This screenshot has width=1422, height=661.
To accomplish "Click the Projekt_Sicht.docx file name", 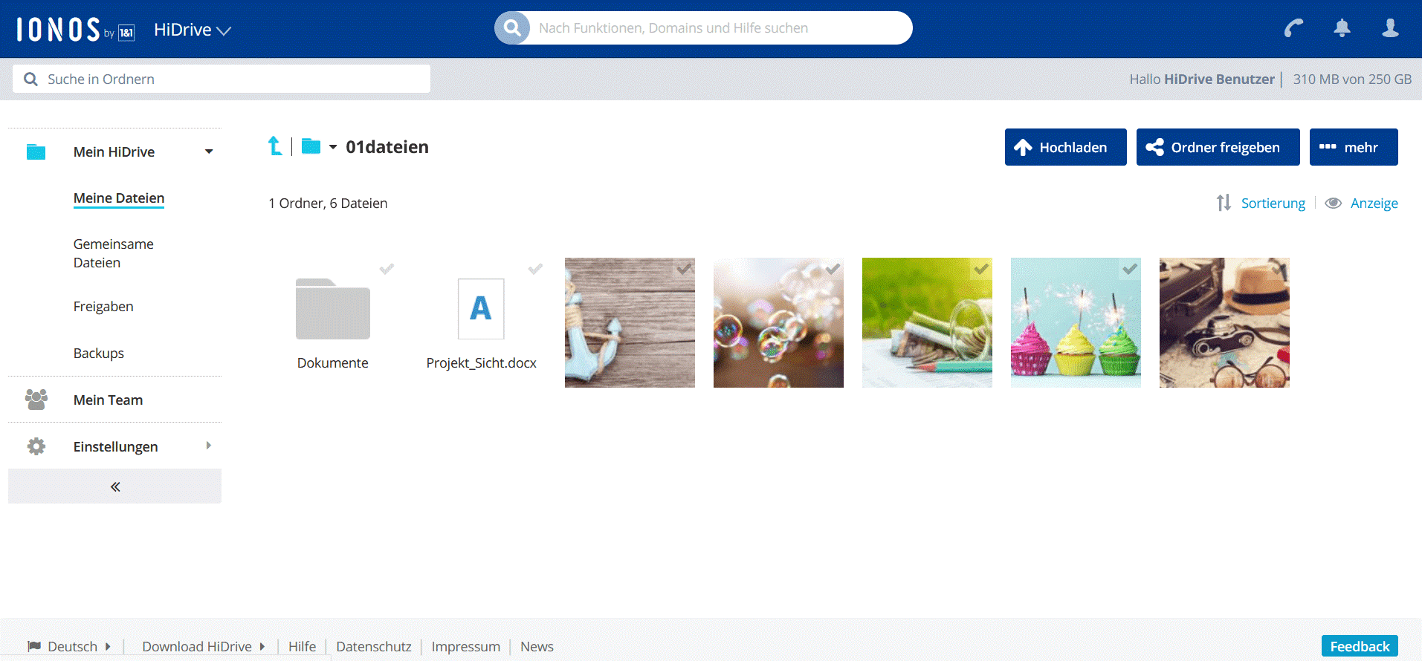I will click(482, 362).
